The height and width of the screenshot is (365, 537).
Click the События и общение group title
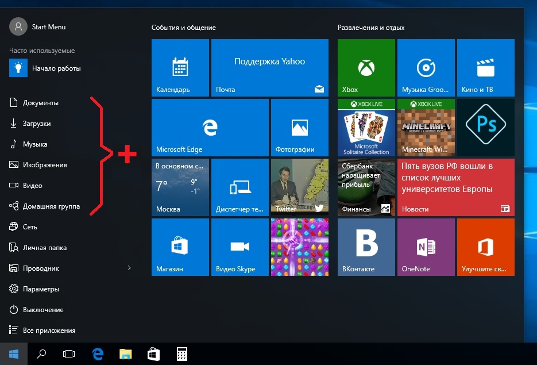pyautogui.click(x=184, y=28)
